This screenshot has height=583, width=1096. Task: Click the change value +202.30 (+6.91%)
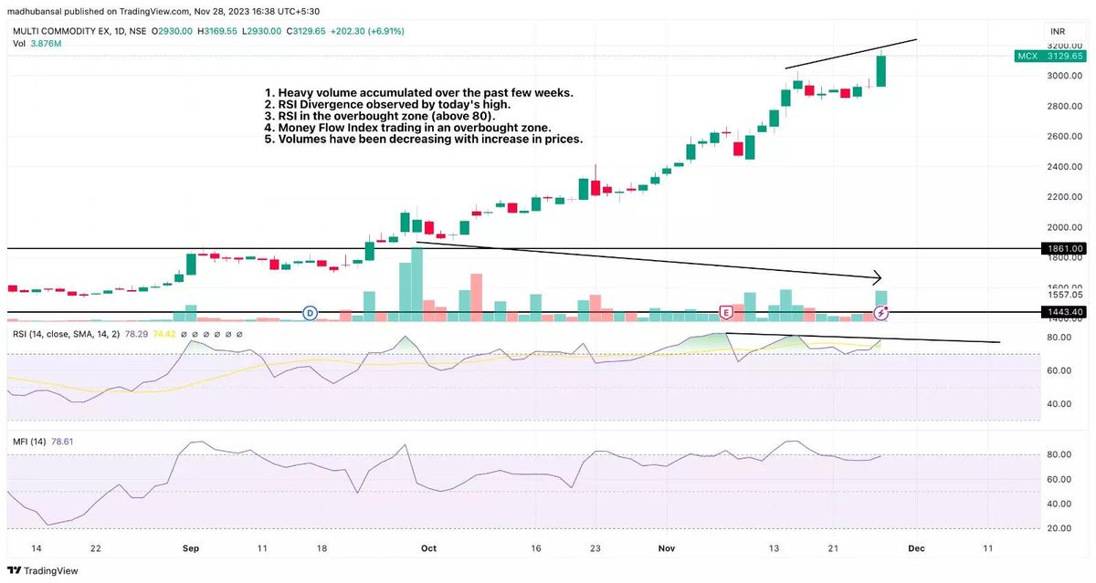(367, 31)
